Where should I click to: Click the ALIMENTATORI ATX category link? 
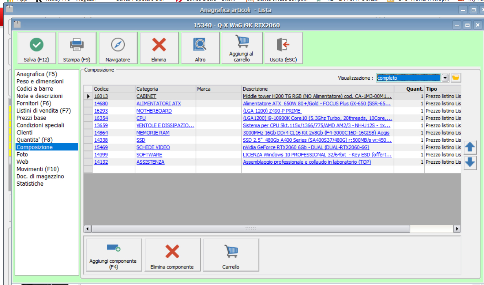(159, 104)
